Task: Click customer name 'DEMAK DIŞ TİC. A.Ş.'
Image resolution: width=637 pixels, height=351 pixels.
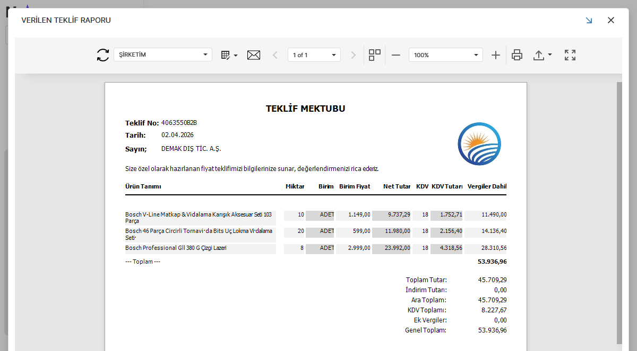Action: point(191,149)
